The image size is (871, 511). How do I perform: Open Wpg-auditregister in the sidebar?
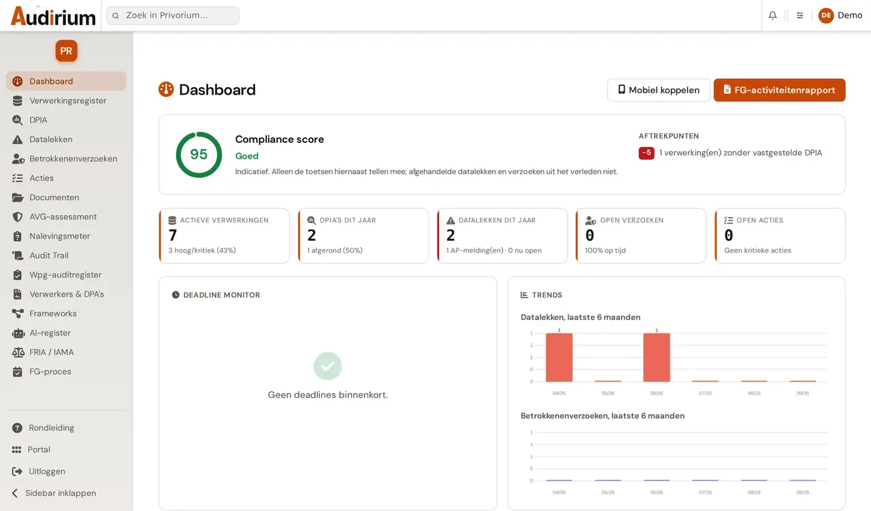click(66, 275)
